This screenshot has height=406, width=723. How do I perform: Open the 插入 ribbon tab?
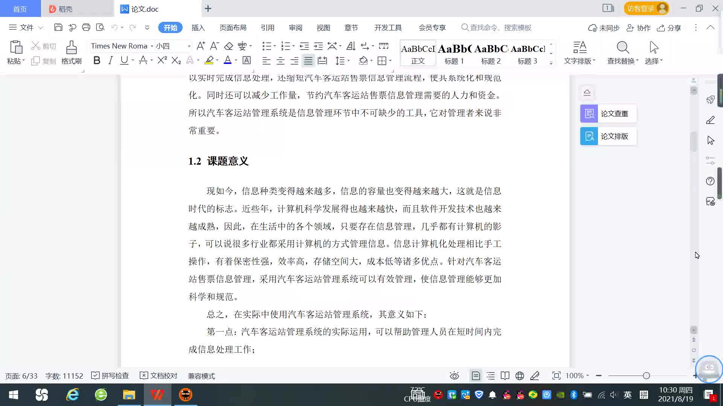click(x=198, y=27)
